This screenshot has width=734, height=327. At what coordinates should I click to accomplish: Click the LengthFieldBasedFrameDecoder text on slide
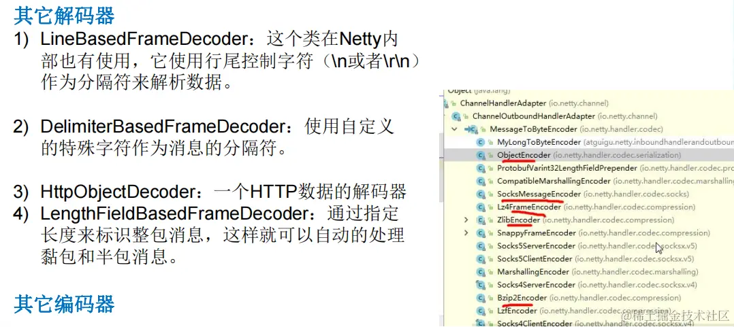[174, 213]
